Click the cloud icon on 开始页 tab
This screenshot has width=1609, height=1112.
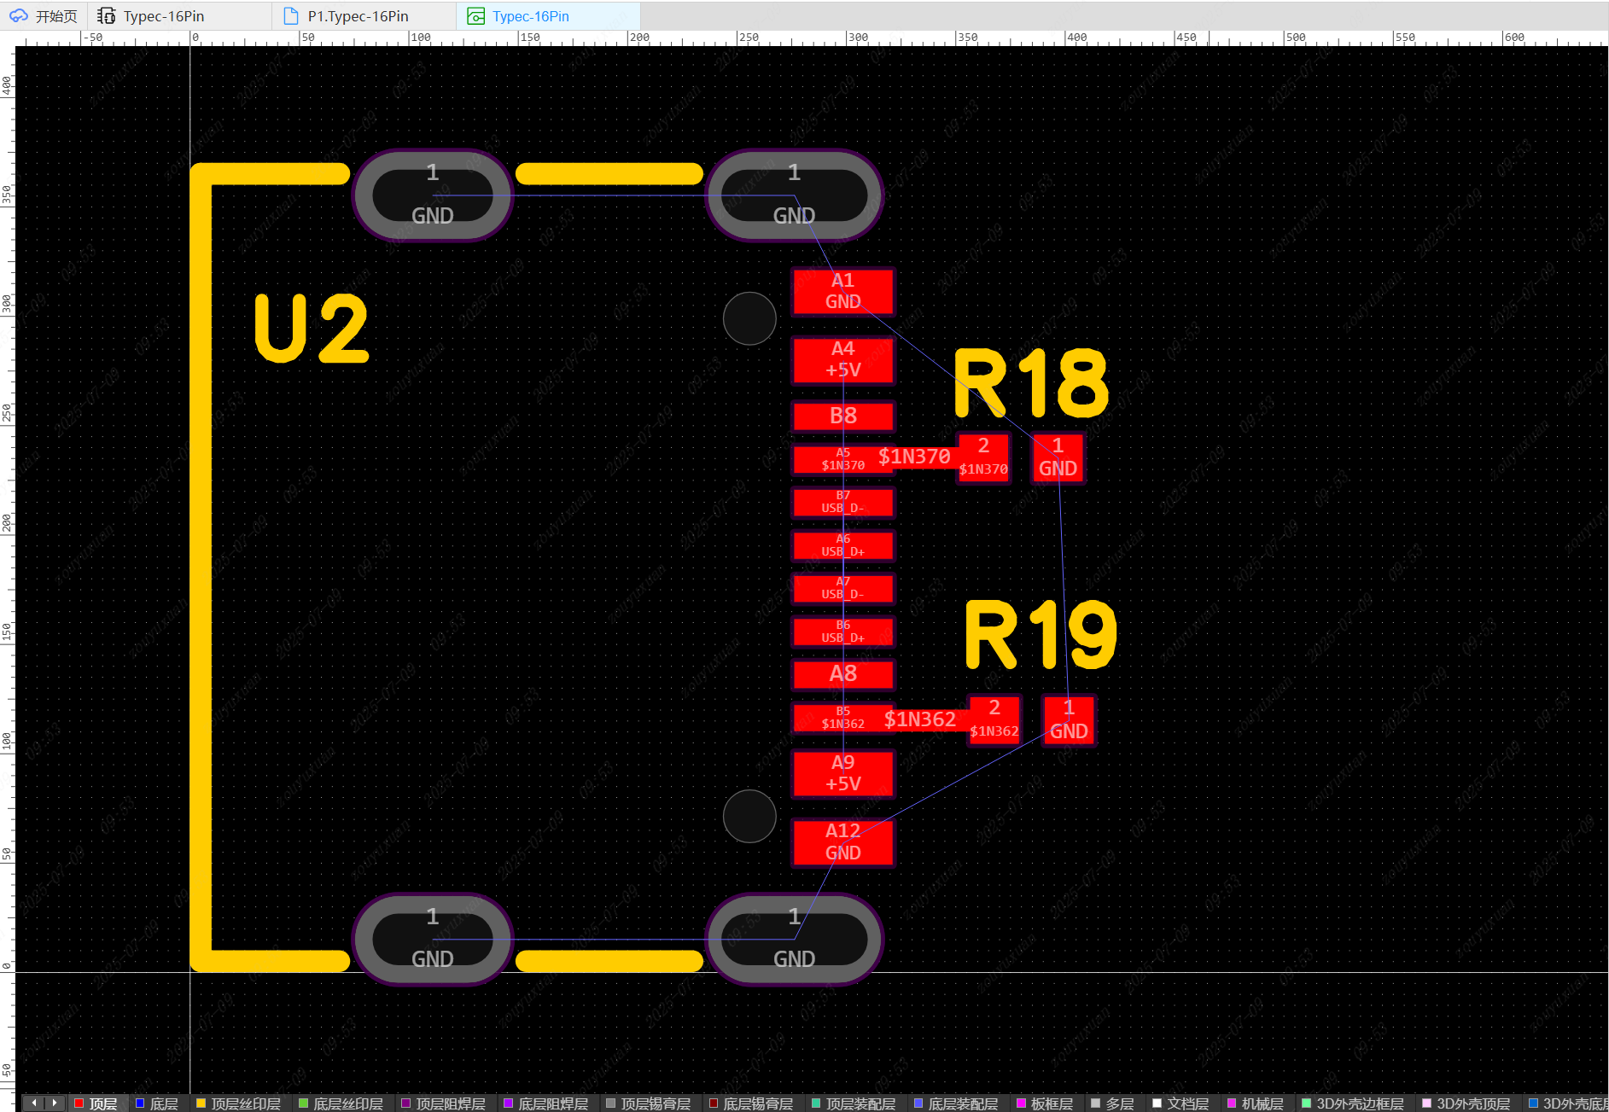coord(19,16)
